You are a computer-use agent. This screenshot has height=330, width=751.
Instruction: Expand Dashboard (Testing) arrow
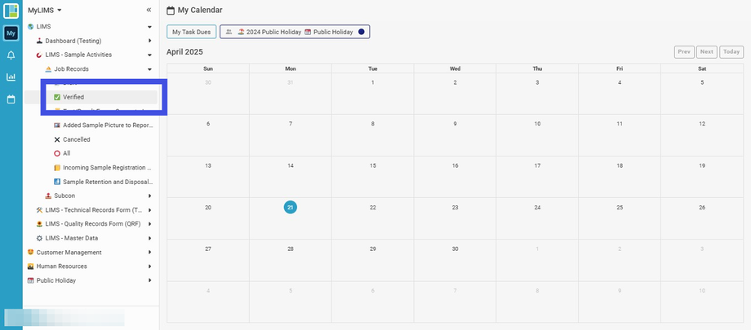click(x=149, y=41)
